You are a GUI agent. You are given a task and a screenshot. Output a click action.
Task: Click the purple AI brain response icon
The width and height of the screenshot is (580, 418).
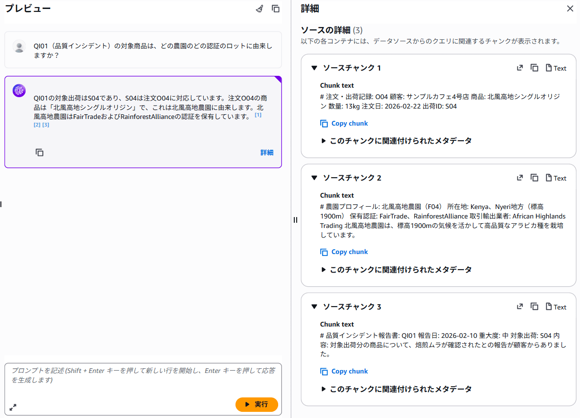pos(19,91)
